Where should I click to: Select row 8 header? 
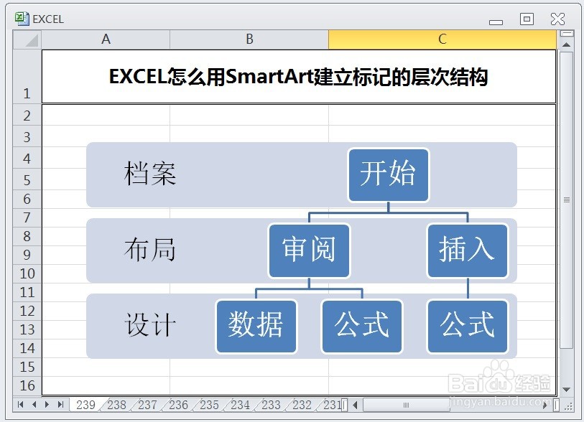[27, 236]
